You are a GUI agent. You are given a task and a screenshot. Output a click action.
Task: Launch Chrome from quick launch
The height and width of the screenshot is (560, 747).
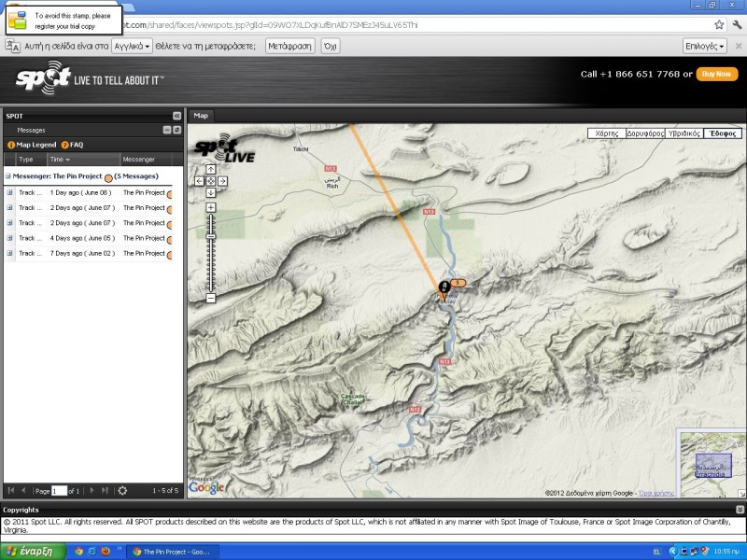(x=78, y=552)
